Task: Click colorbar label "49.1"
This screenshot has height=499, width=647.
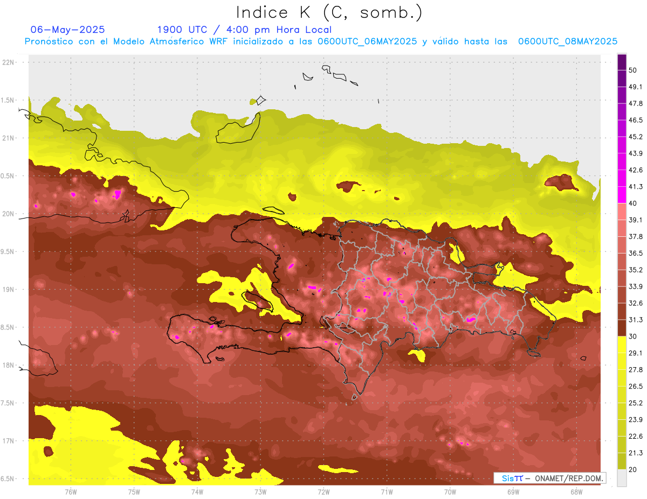Action: click(636, 87)
